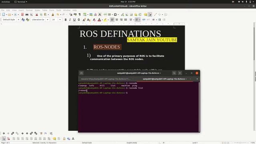Apply red Font Color swatch
The image size is (256, 144).
(x=99, y=20)
